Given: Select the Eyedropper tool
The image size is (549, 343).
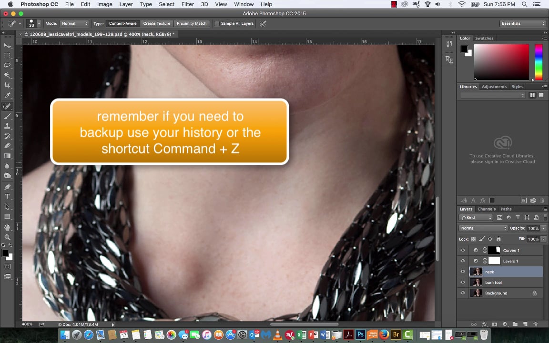Looking at the screenshot, I should point(7,95).
